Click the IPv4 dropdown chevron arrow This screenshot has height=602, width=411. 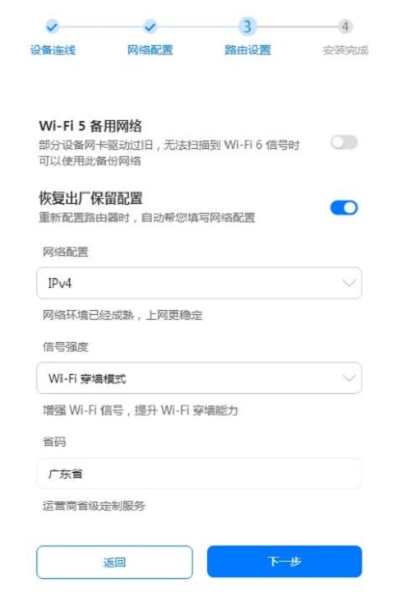point(349,283)
